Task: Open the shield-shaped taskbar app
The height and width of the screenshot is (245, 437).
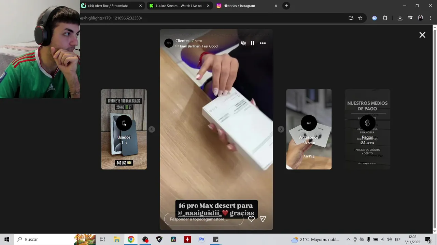Action: [159, 239]
